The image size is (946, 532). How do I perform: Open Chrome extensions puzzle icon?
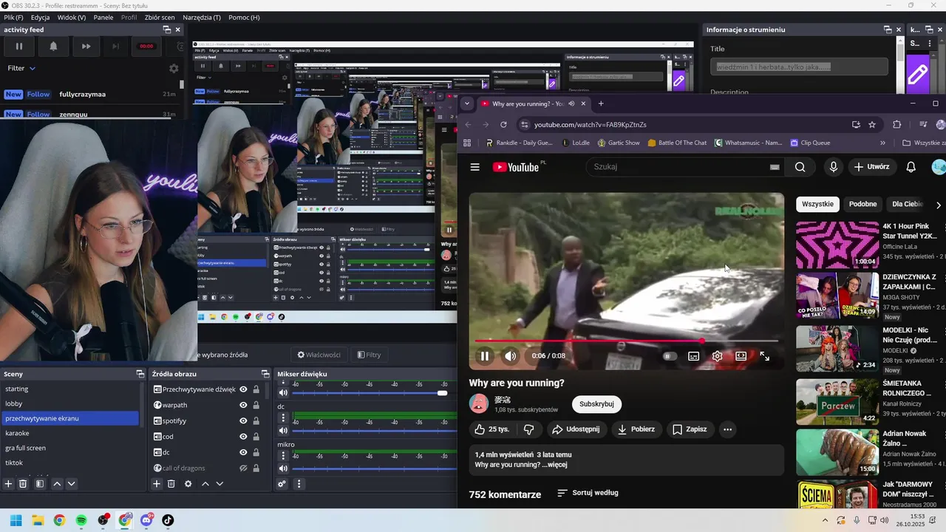[896, 125]
